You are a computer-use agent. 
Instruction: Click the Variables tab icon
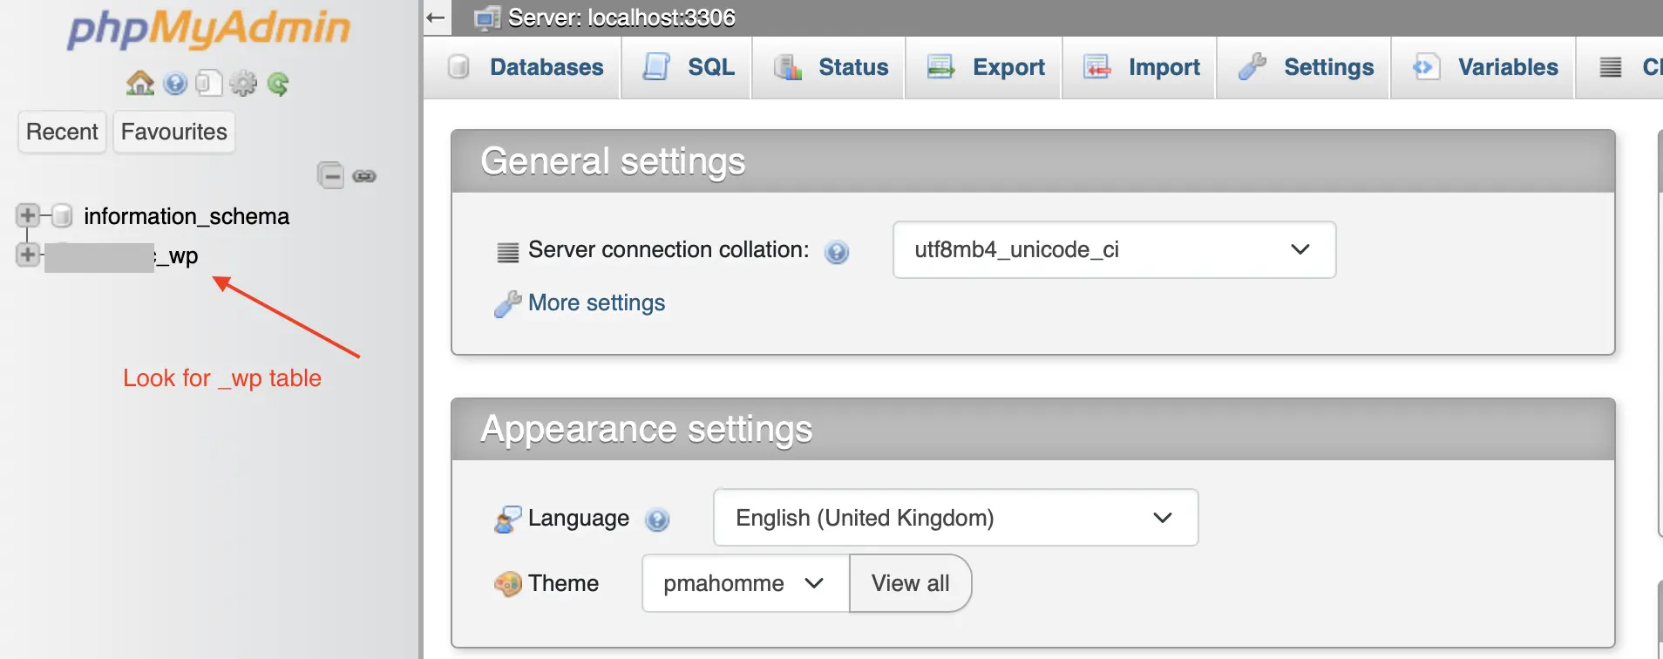click(1425, 66)
